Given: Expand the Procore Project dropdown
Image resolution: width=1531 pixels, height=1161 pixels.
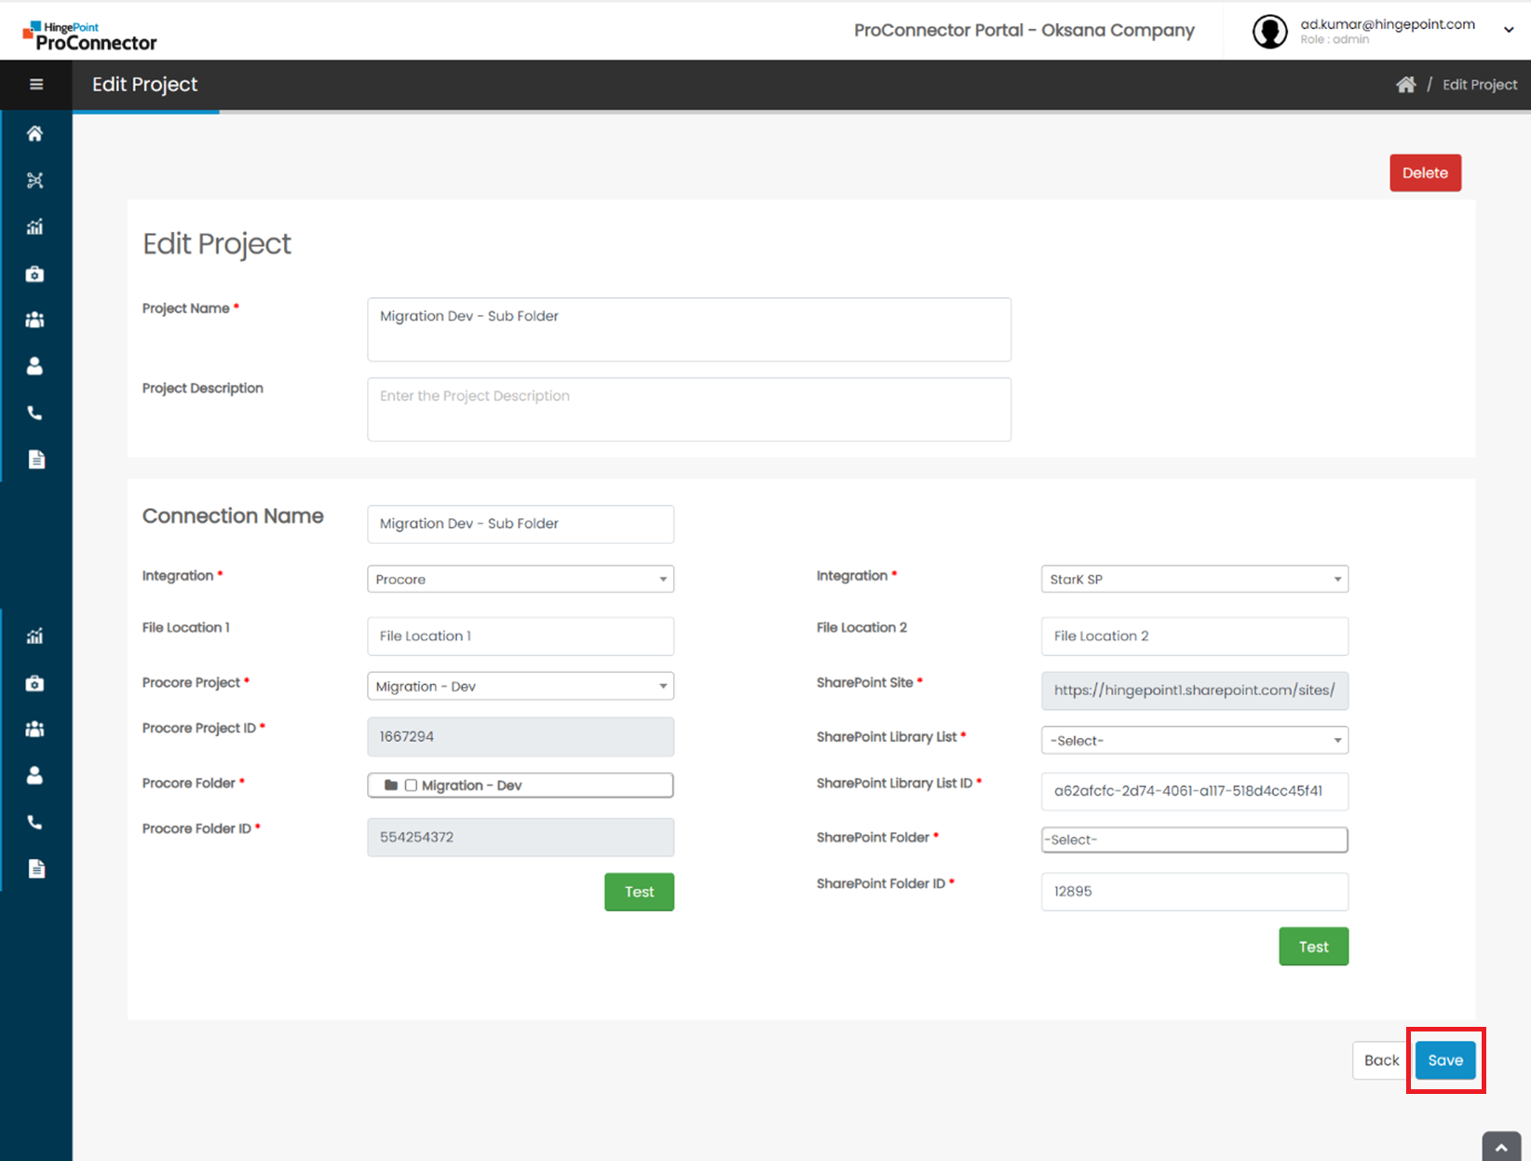Looking at the screenshot, I should pyautogui.click(x=520, y=687).
